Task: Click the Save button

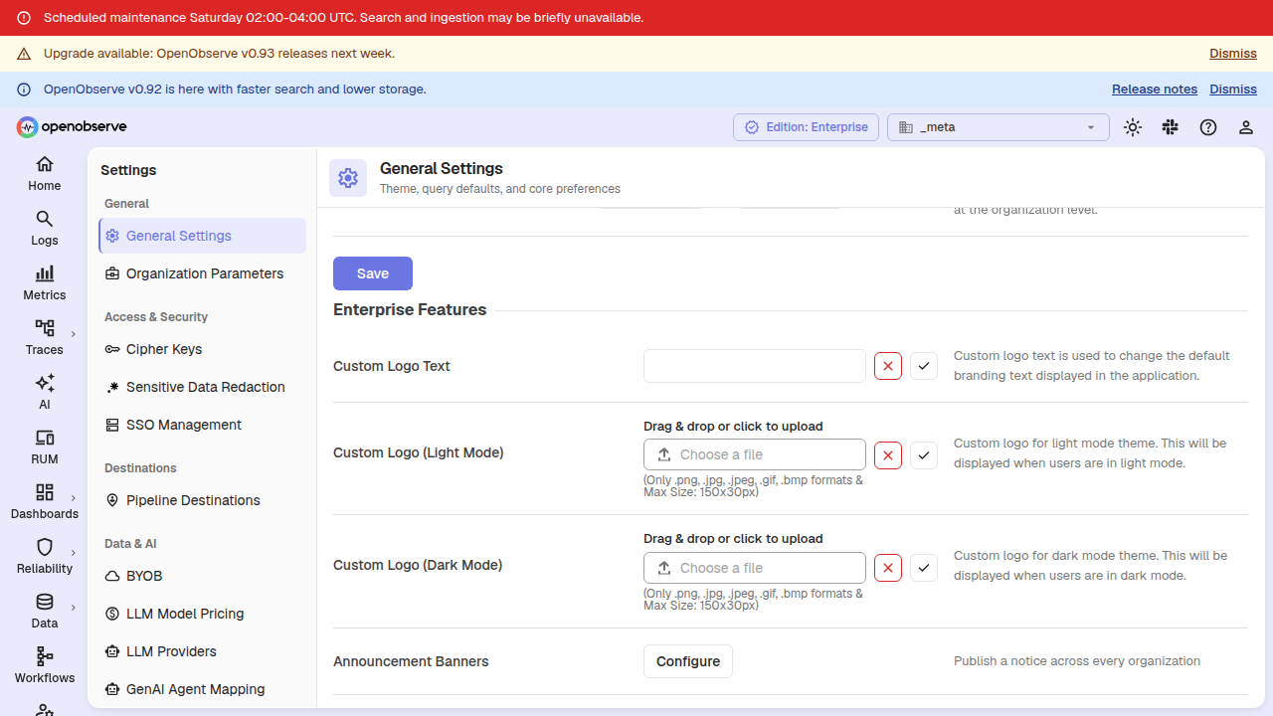Action: click(x=373, y=273)
